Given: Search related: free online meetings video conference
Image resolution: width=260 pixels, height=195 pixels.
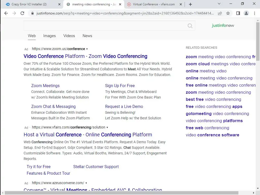Looking at the screenshot, I should point(221,85).
